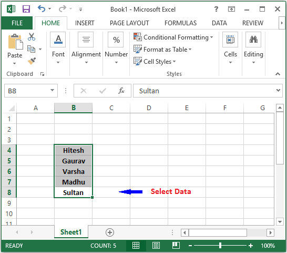Cut selection with the scissors icon
The width and height of the screenshot is (287, 253).
(x=32, y=37)
